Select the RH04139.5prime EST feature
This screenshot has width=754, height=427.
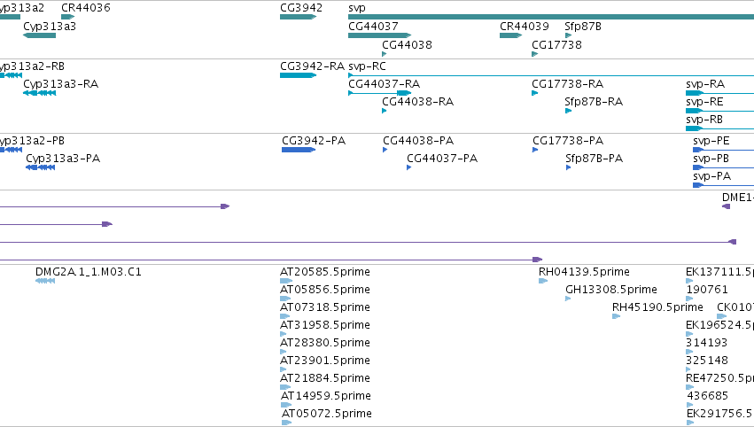[543, 281]
